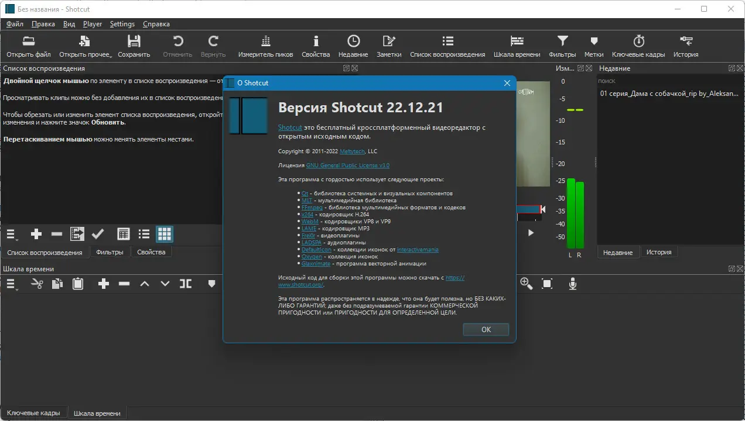Screen dimensions: 745x421
Task: Click the microphone Record audio icon
Action: coord(573,284)
